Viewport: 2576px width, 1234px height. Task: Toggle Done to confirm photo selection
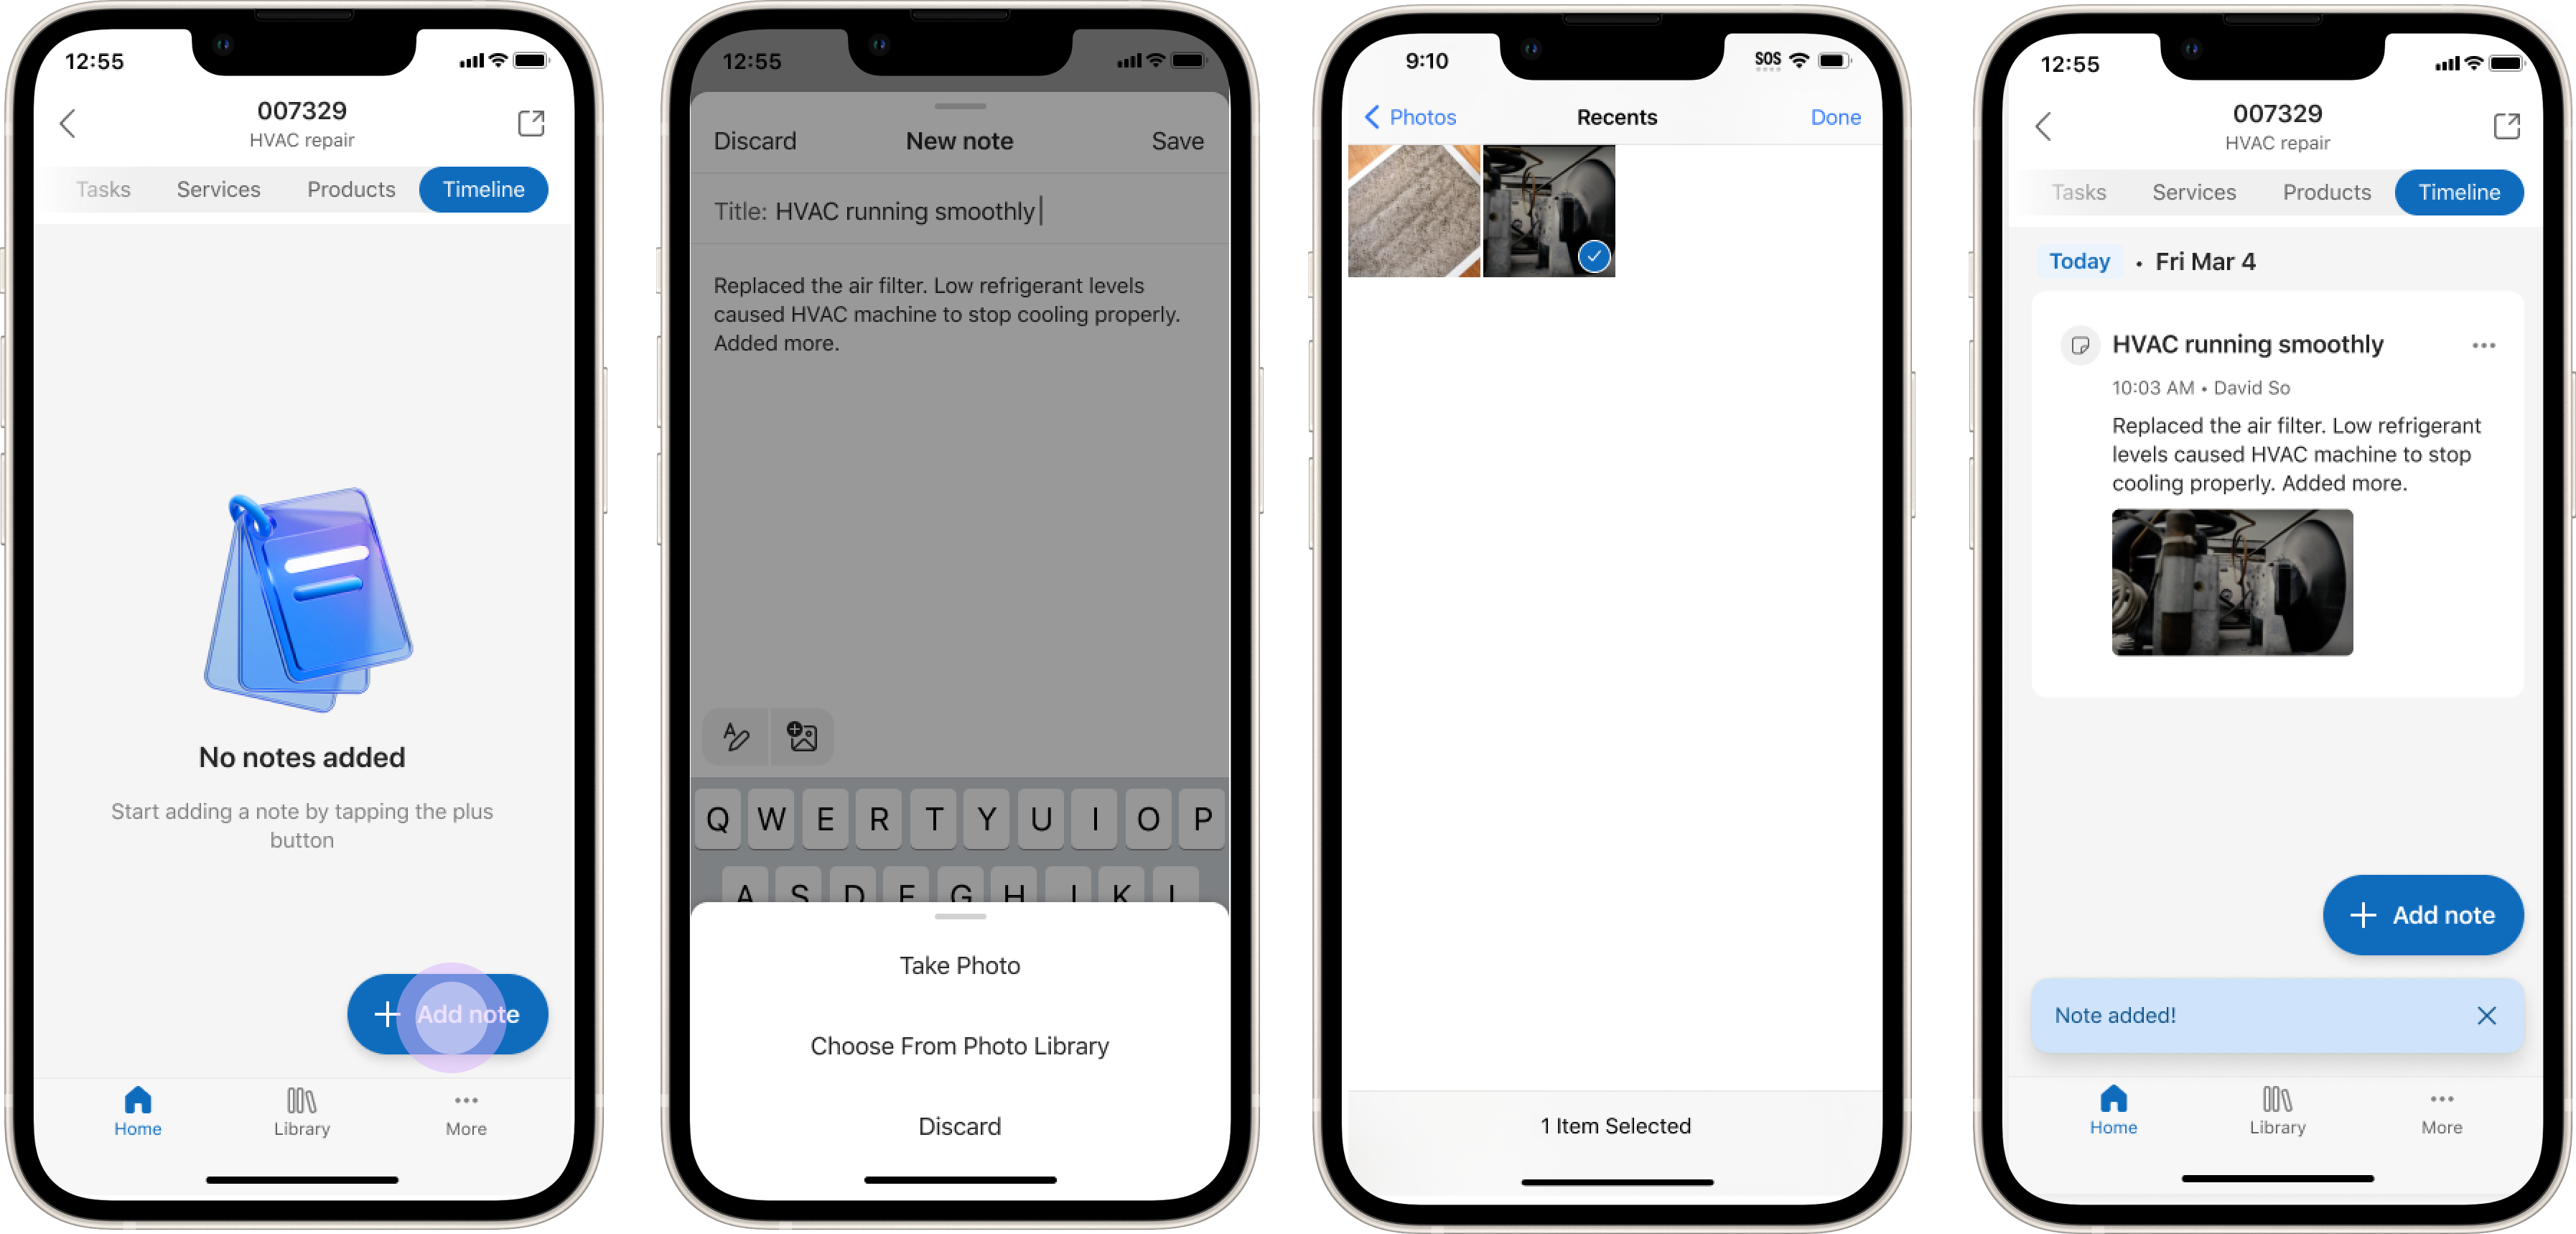tap(1834, 115)
